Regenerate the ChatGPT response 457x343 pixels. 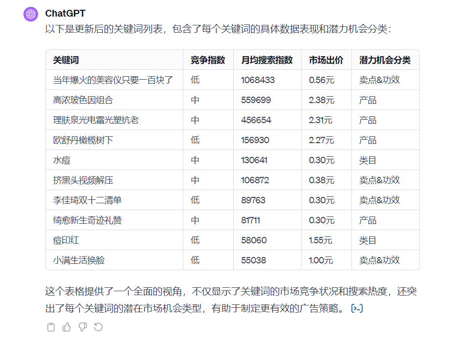pyautogui.click(x=99, y=327)
